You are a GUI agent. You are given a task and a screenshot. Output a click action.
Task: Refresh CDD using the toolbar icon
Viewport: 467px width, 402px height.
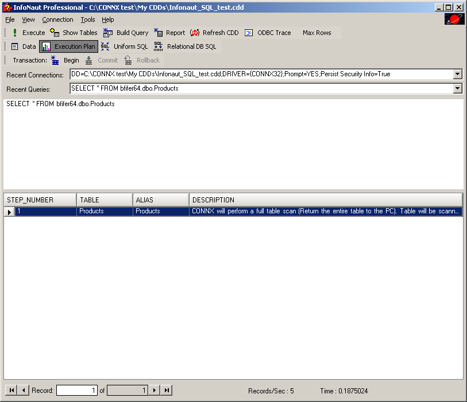coord(195,33)
